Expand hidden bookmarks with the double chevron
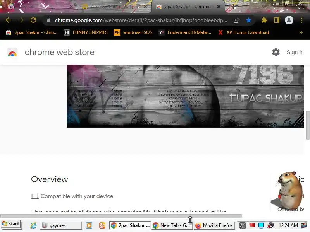The image size is (310, 232). click(301, 32)
